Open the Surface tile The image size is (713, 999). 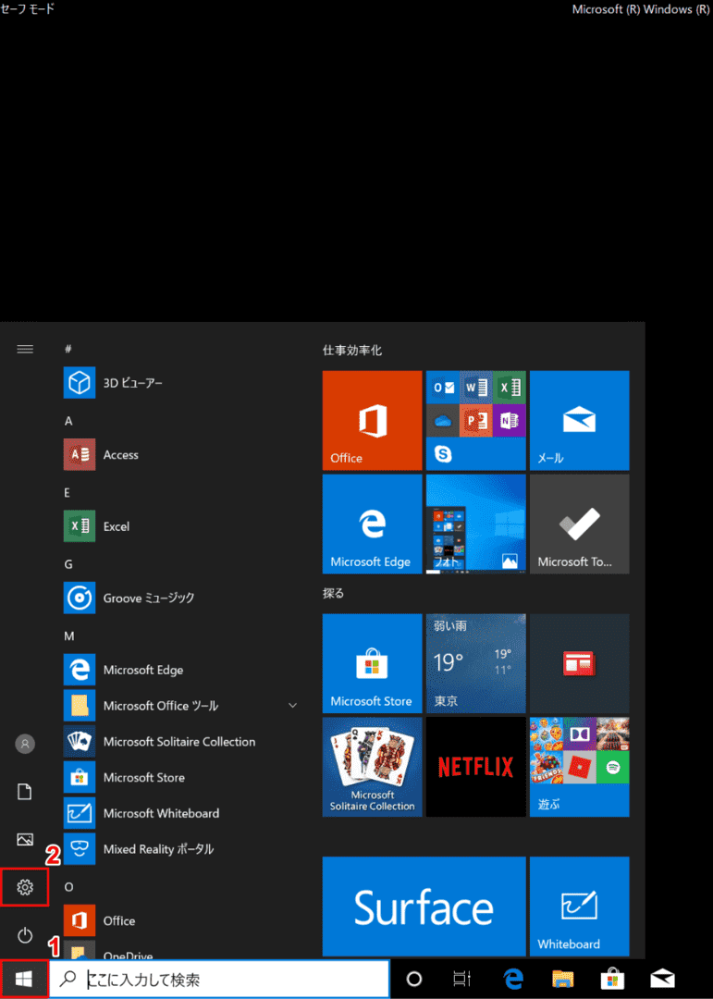424,906
